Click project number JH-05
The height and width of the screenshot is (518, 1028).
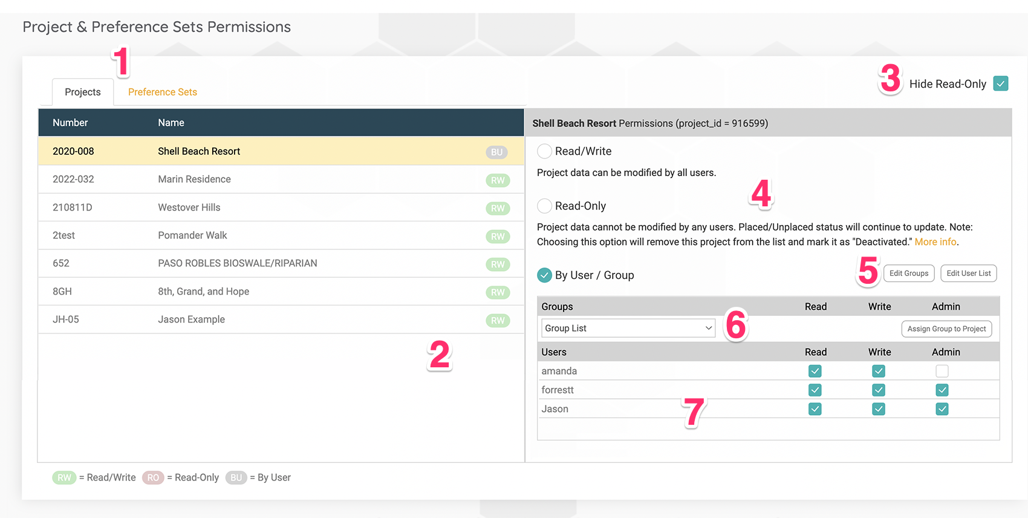66,320
